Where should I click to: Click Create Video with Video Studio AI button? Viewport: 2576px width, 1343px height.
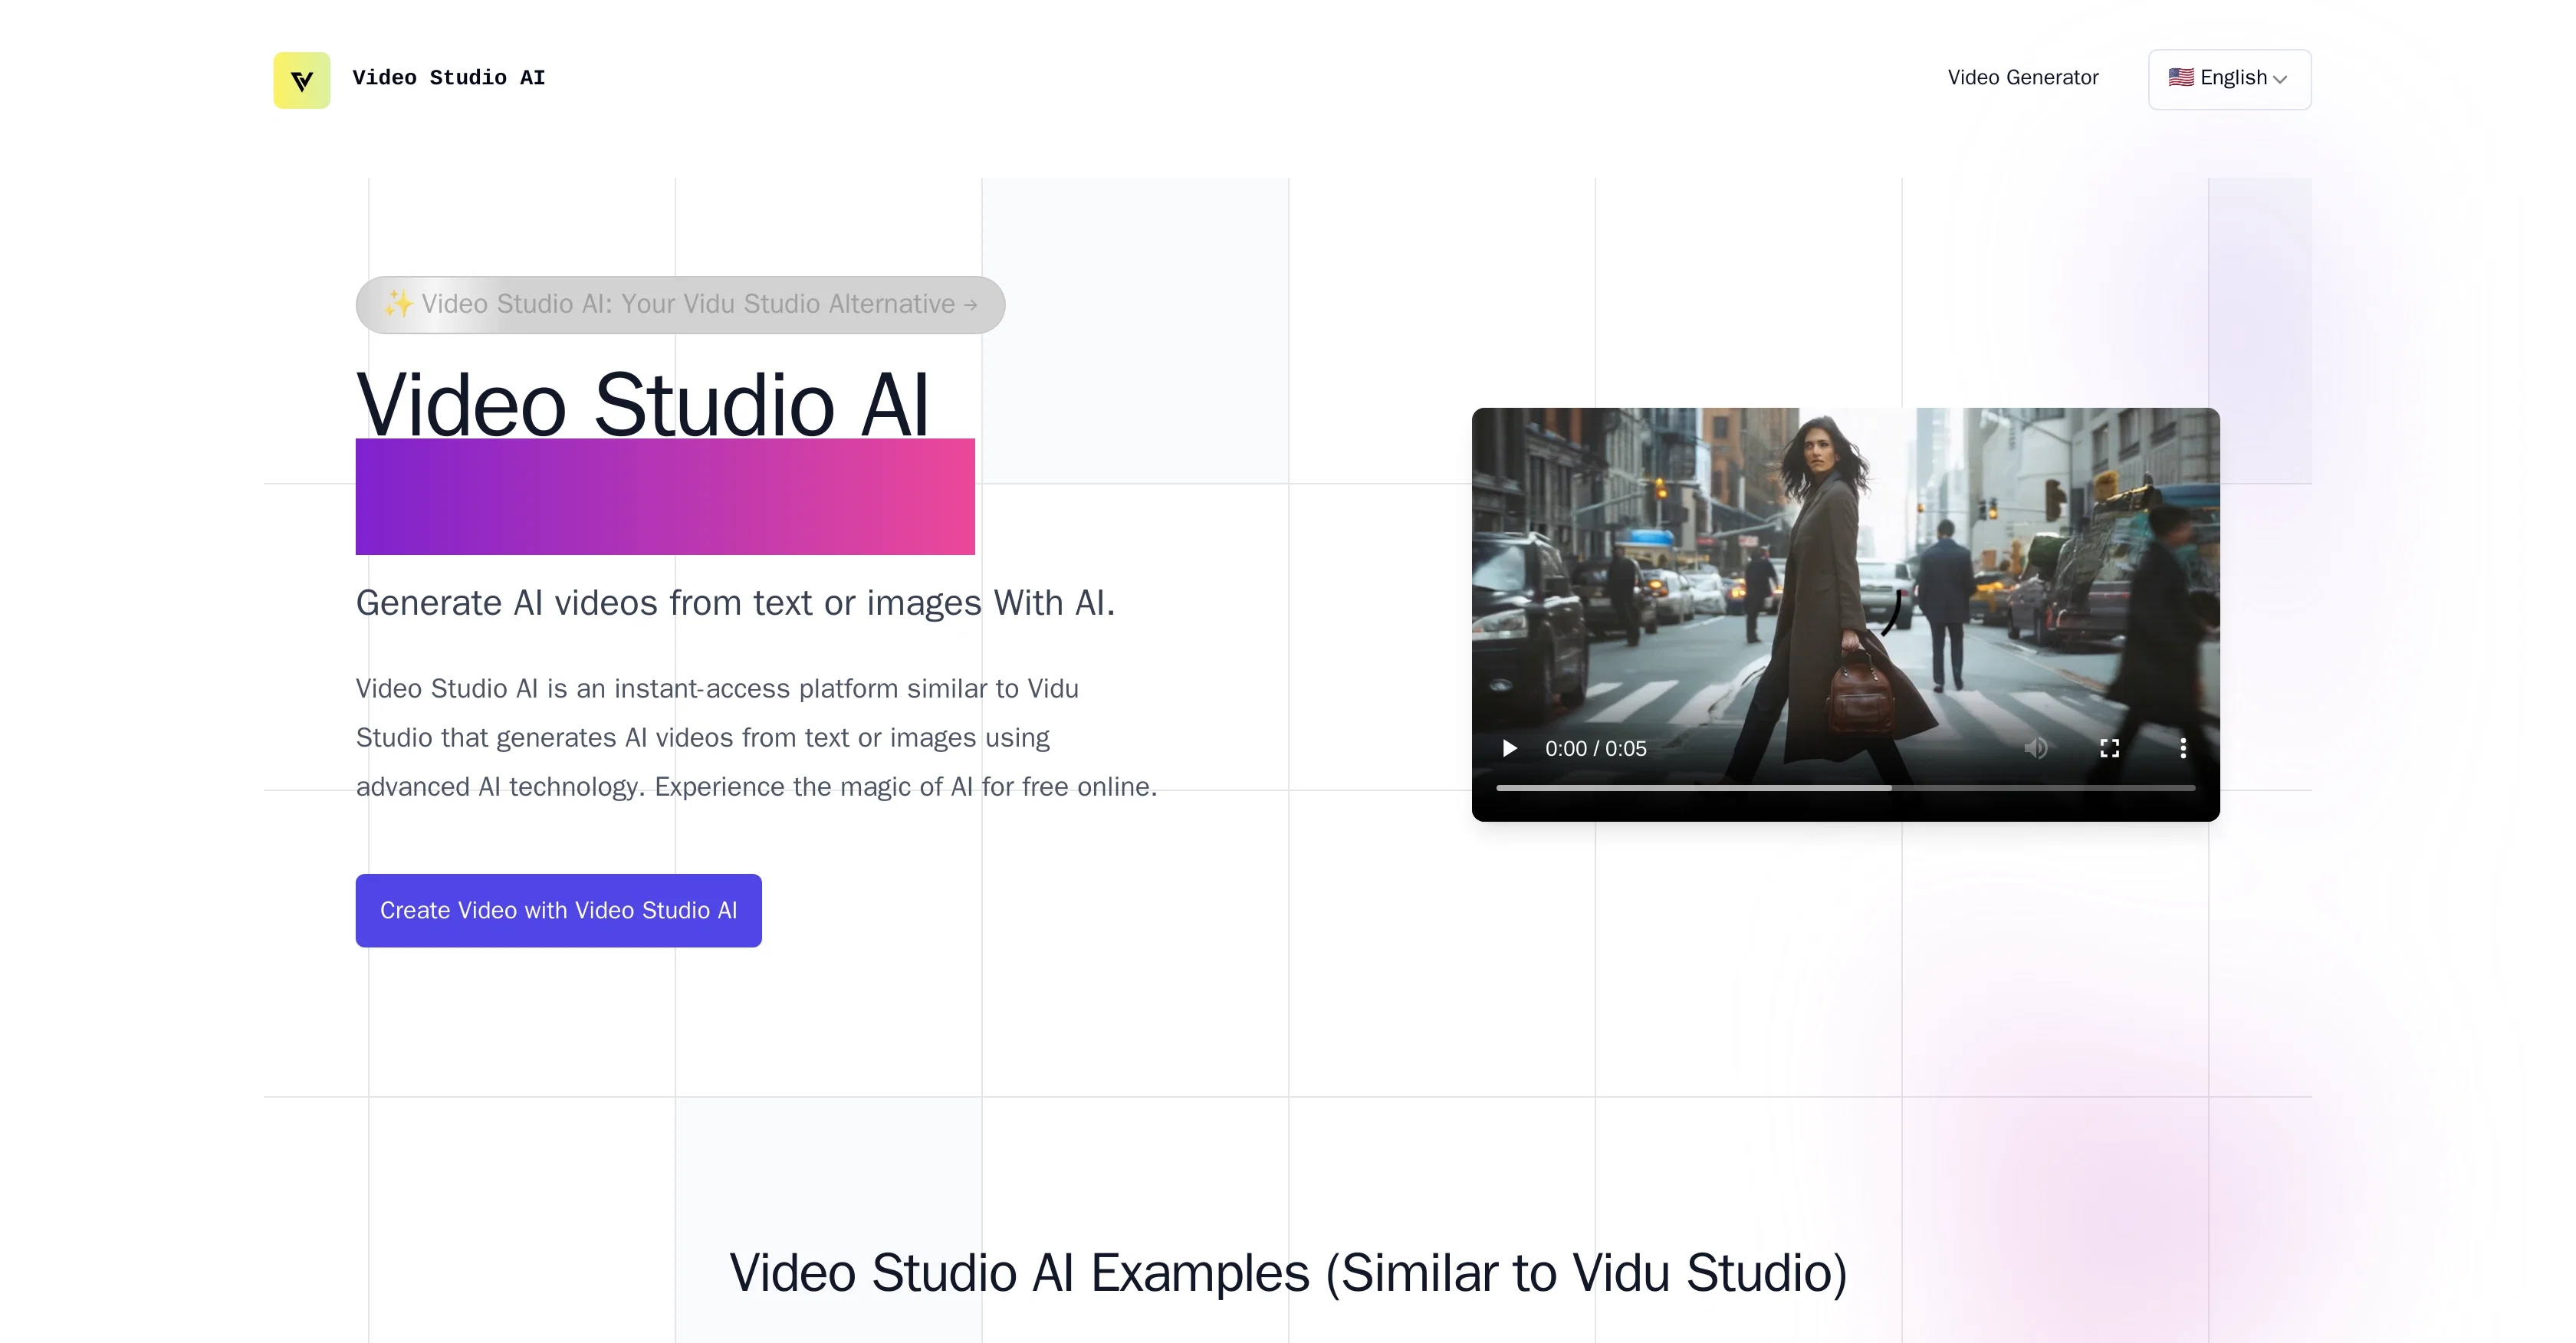558,910
